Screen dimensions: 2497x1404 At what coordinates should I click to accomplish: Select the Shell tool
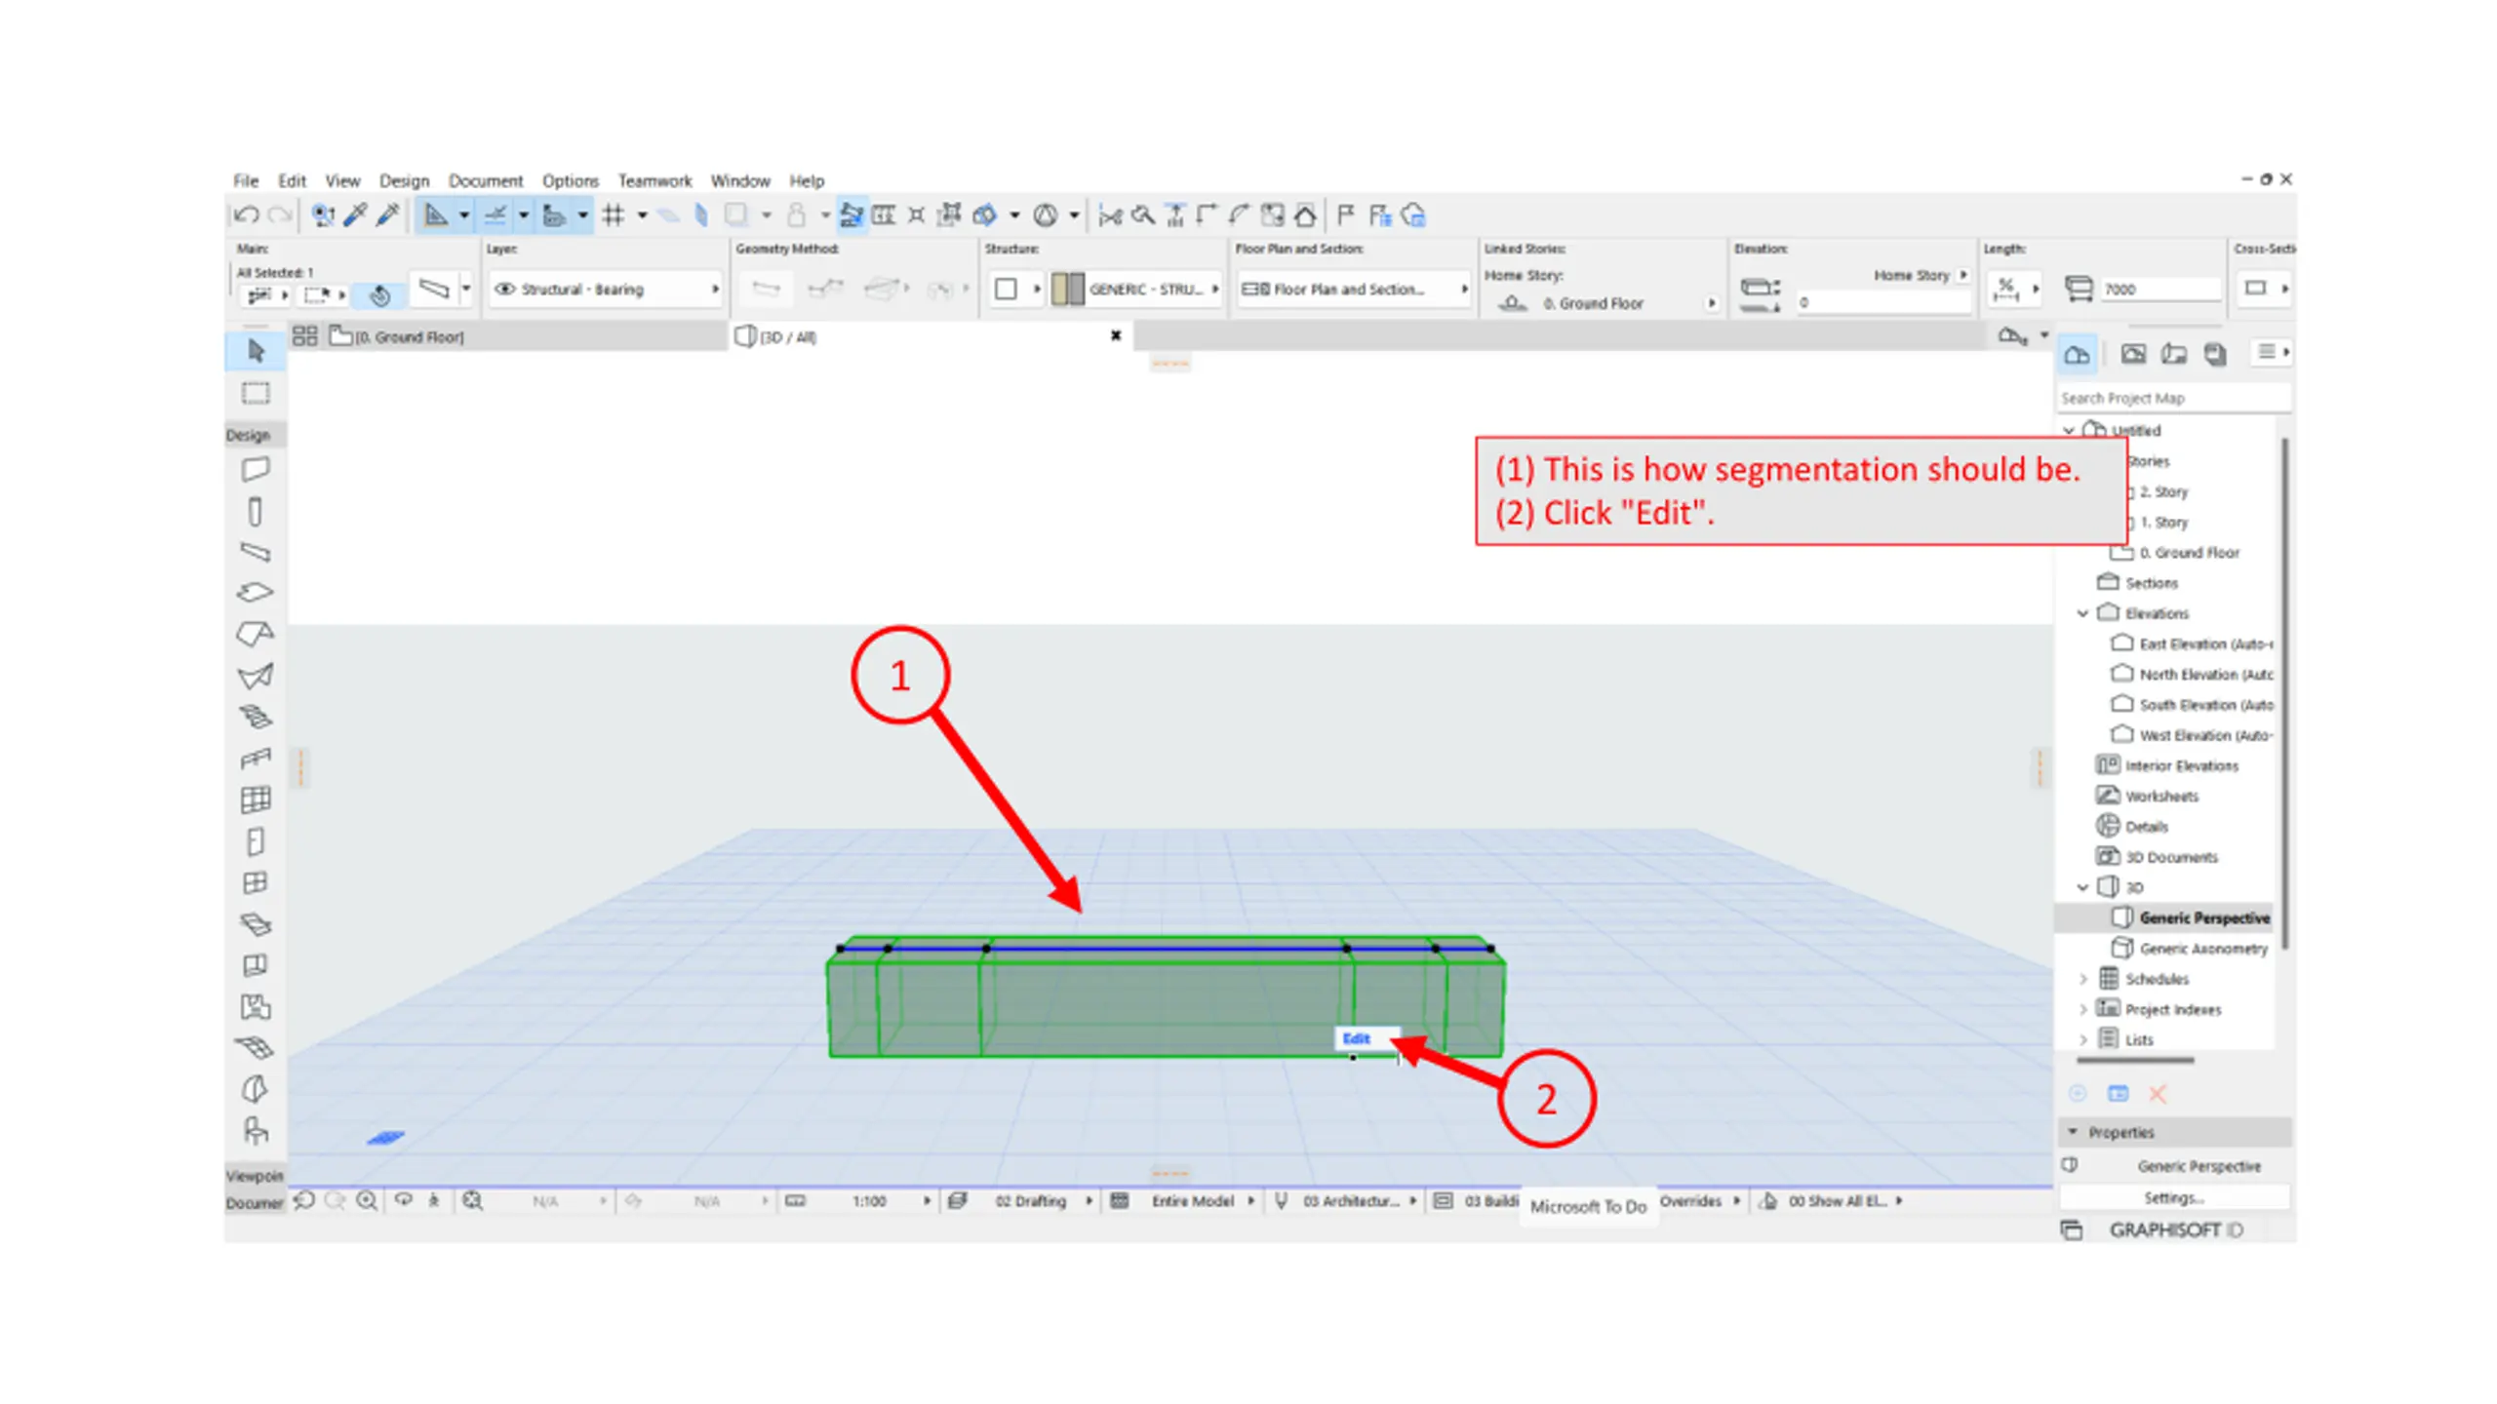tap(255, 676)
